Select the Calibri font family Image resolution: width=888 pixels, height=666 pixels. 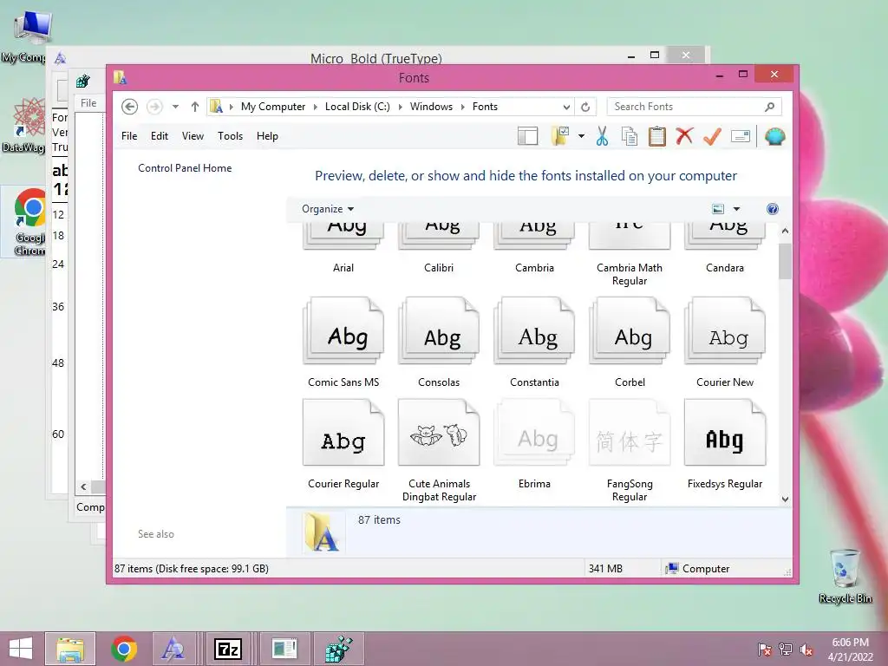[x=439, y=247]
